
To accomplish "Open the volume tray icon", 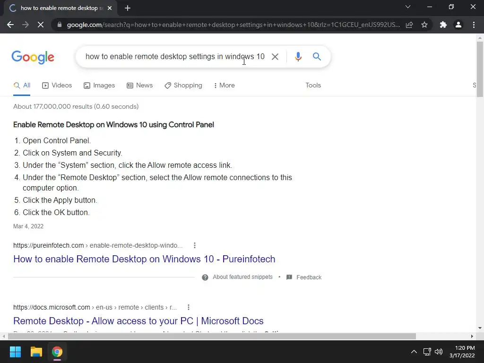I will click(x=439, y=352).
